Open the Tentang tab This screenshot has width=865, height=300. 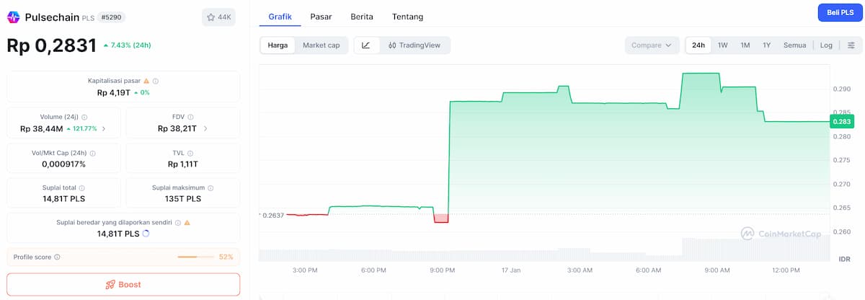408,17
